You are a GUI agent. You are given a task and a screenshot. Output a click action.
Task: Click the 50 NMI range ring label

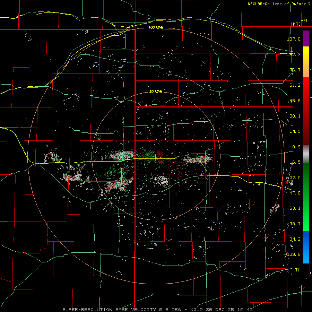pos(156,92)
